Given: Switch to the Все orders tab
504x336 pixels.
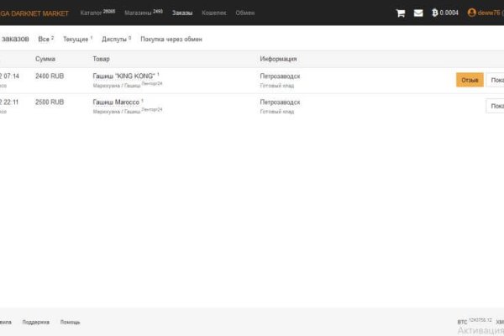Looking at the screenshot, I should (x=45, y=39).
